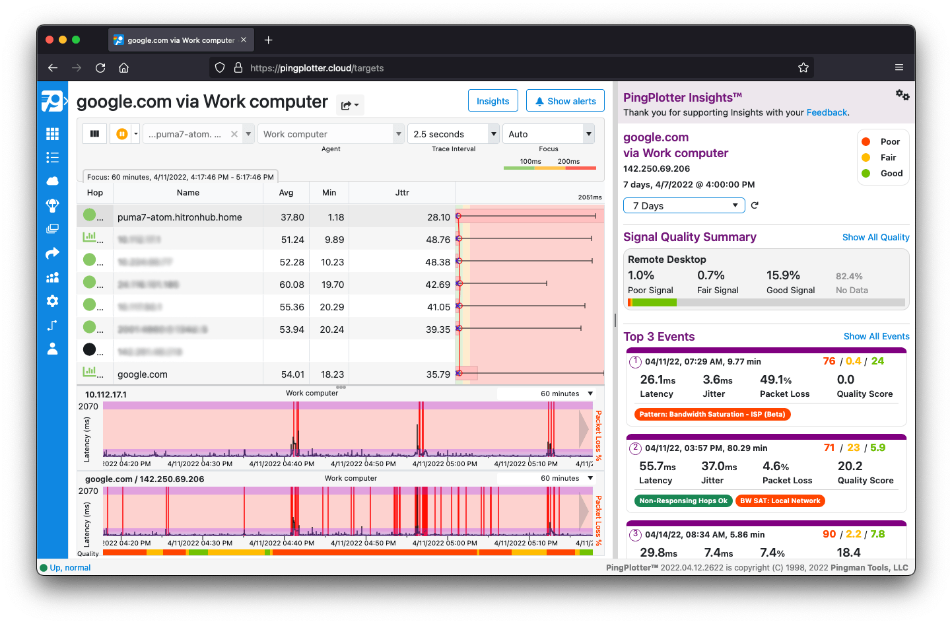Open the Show All Events link

coord(876,336)
